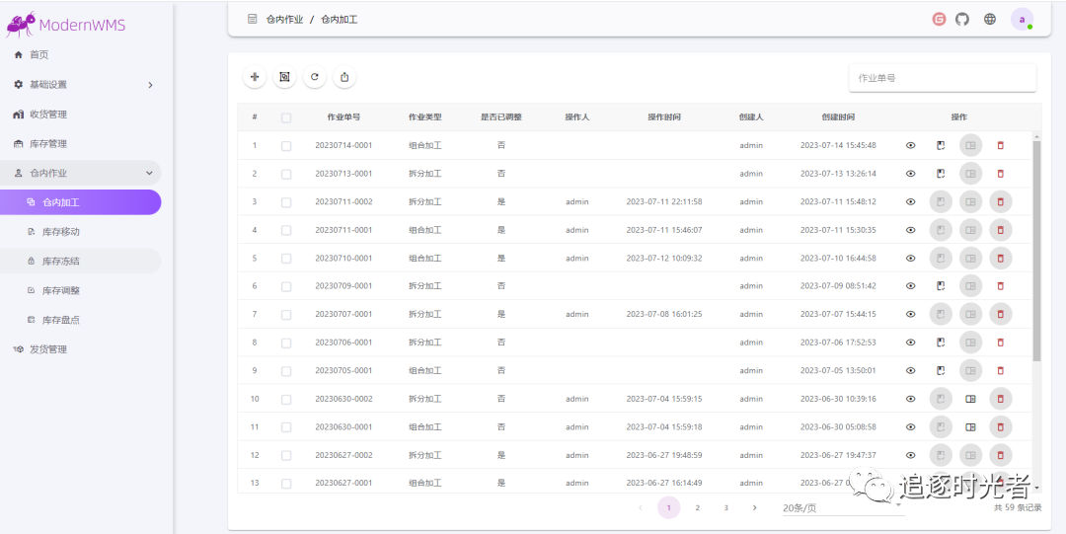Check the checkbox for row 20230711-0002
Image resolution: width=1066 pixels, height=534 pixels.
286,202
